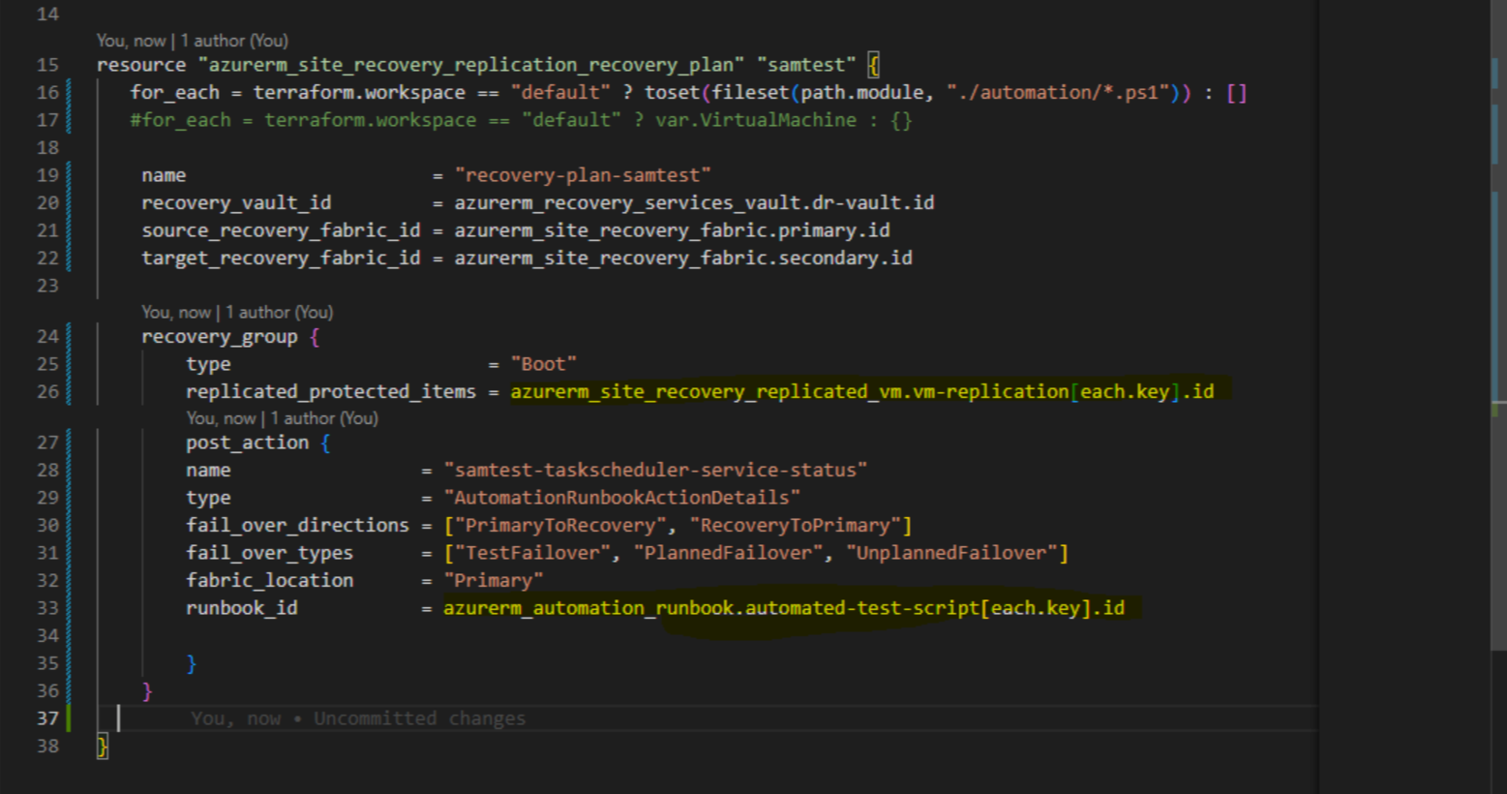The width and height of the screenshot is (1507, 794).
Task: Select line number 15 to highlight the line
Action: pos(45,64)
